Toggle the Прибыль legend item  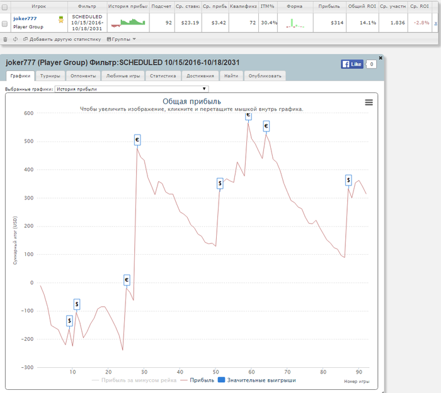[x=197, y=380]
